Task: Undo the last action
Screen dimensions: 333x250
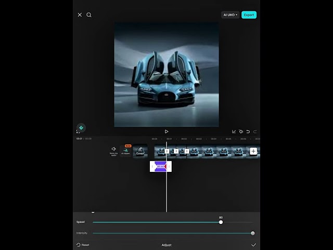Action: 248,132
